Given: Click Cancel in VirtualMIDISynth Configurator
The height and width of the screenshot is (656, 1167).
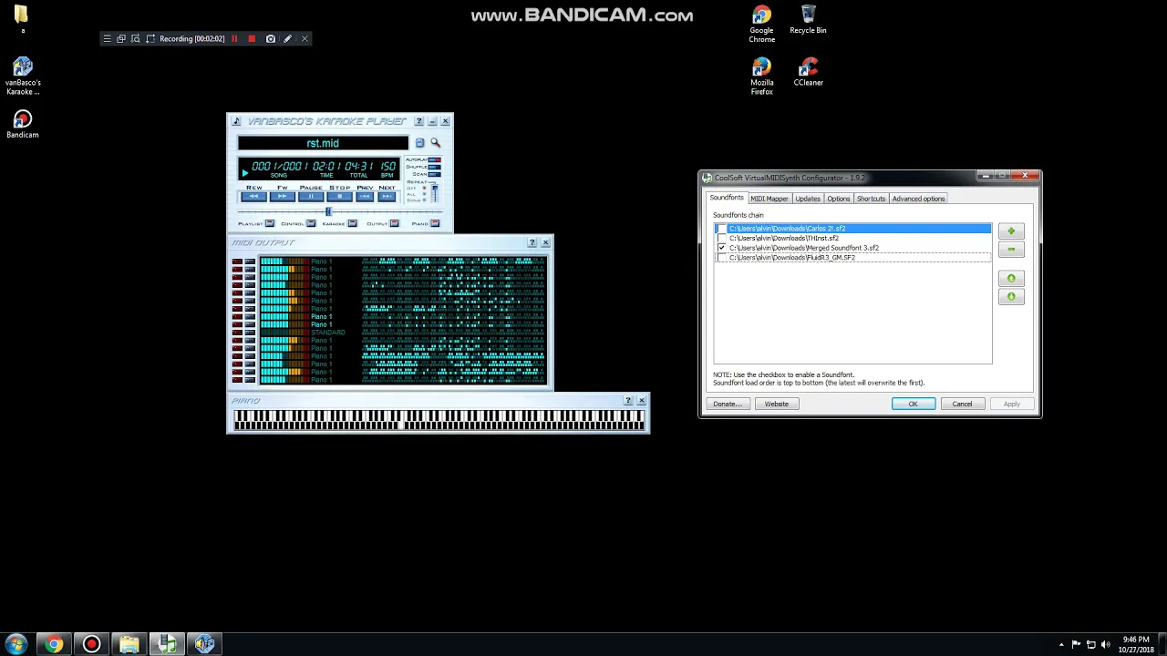Looking at the screenshot, I should click(x=962, y=404).
